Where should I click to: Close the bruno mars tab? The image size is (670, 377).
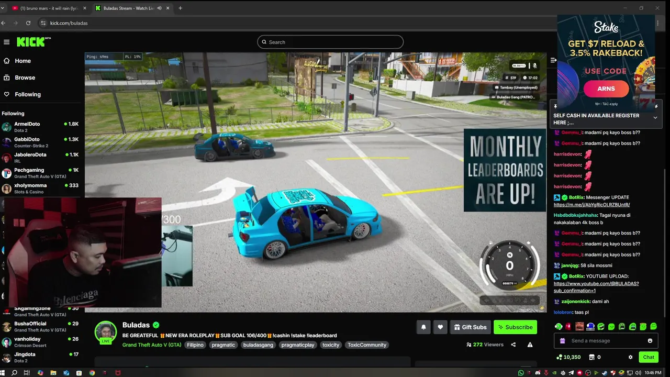click(84, 8)
